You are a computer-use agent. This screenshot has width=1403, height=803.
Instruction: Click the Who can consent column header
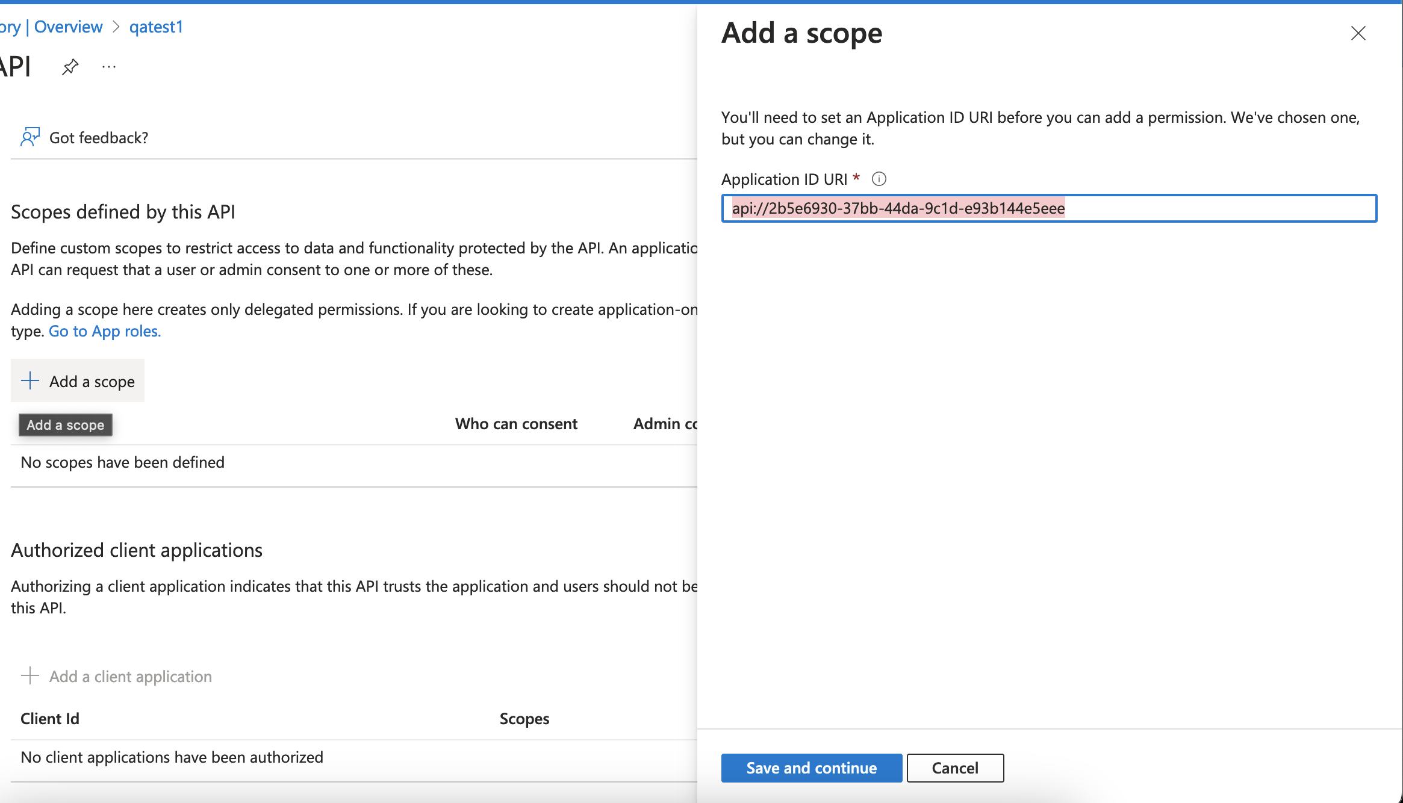tap(516, 423)
